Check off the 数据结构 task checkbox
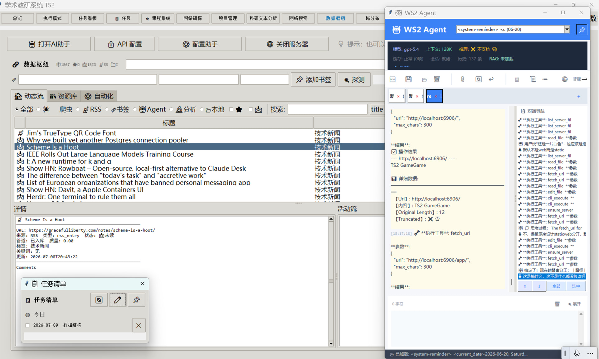The image size is (599, 359). point(27,325)
